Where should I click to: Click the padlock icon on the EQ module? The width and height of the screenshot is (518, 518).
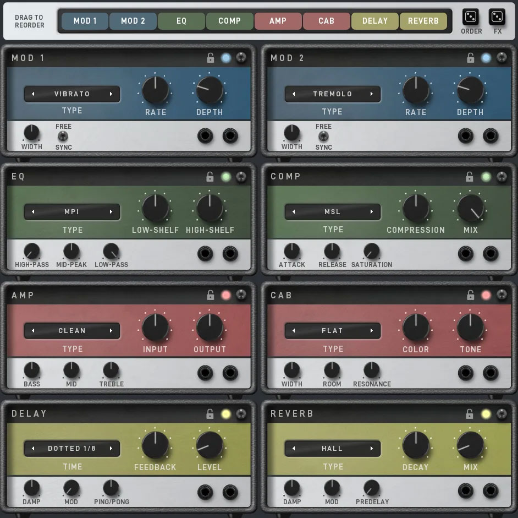coord(210,177)
